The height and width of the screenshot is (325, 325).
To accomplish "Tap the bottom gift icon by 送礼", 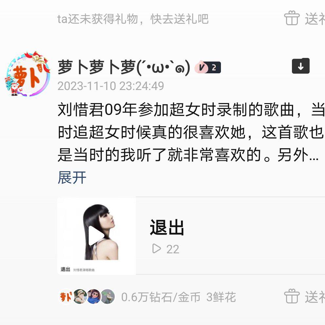I will pos(292,297).
